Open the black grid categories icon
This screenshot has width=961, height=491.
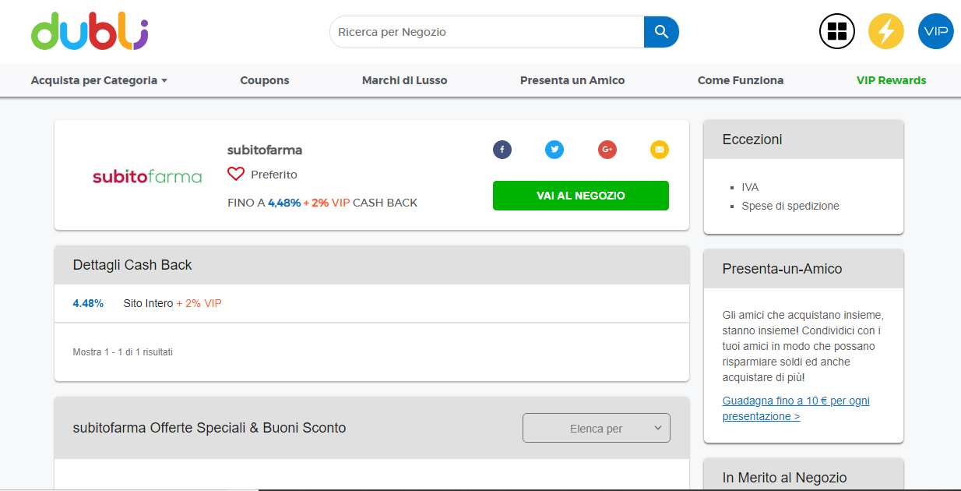[837, 31]
